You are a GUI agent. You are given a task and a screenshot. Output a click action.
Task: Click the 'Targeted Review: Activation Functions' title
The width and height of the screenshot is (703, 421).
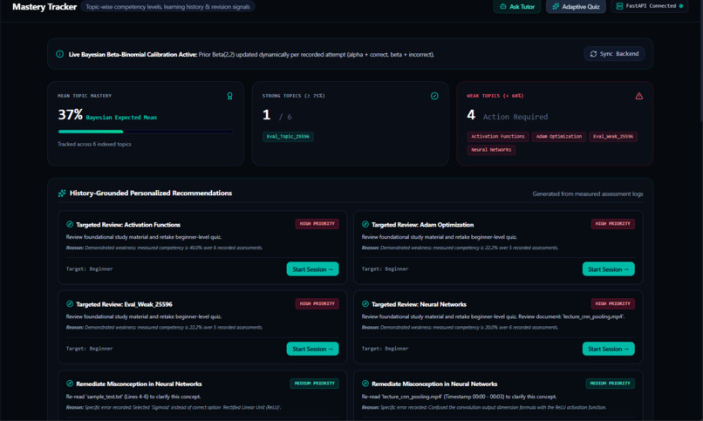(x=128, y=225)
